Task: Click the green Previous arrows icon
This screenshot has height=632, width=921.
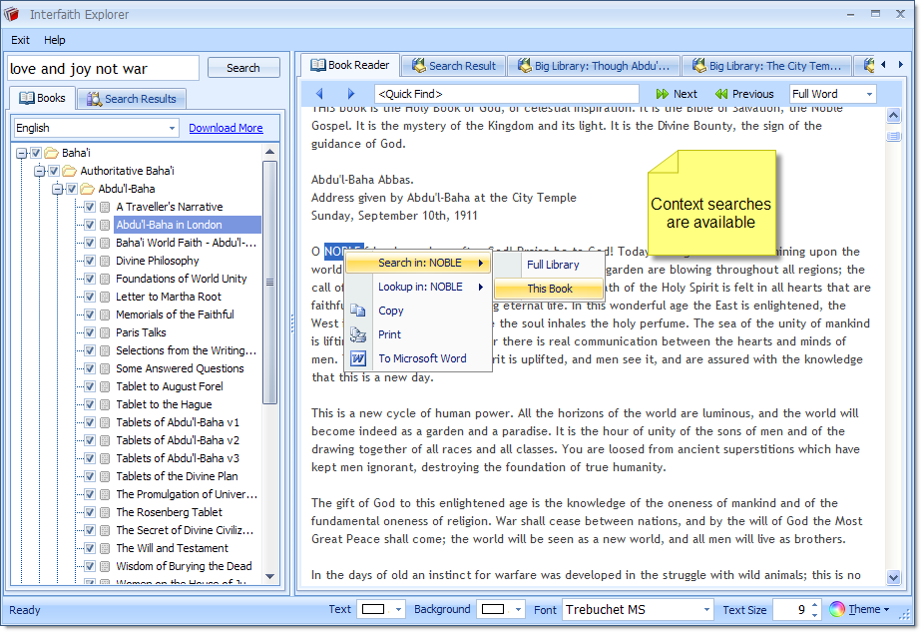Action: pos(721,94)
